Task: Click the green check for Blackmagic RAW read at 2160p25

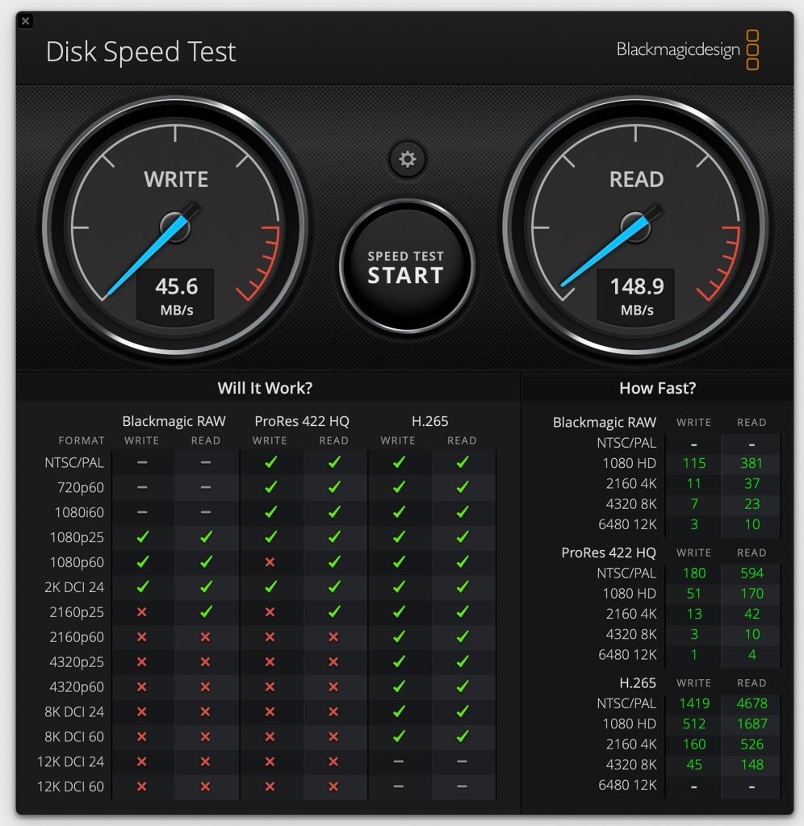Action: [206, 611]
